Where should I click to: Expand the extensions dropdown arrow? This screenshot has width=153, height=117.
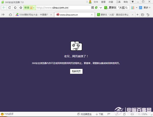[x=137, y=8]
